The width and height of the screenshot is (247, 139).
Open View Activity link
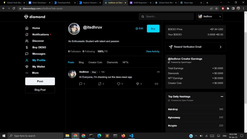tap(153, 52)
